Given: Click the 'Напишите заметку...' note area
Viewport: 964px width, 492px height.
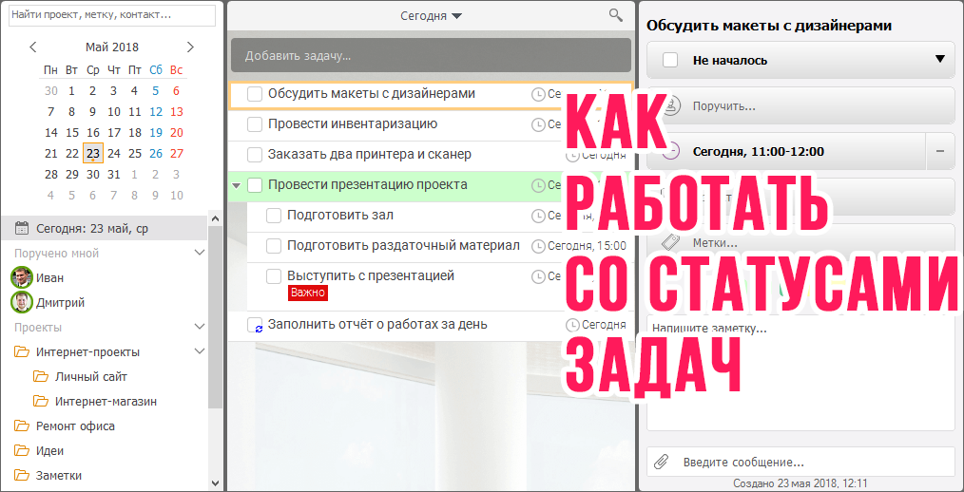Looking at the screenshot, I should [x=801, y=373].
